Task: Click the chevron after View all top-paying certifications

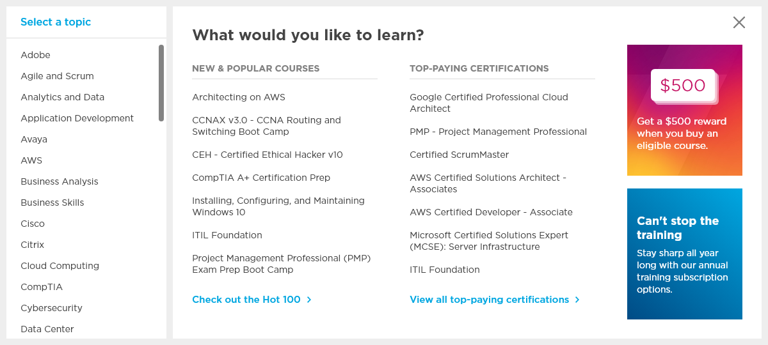Action: coord(577,300)
